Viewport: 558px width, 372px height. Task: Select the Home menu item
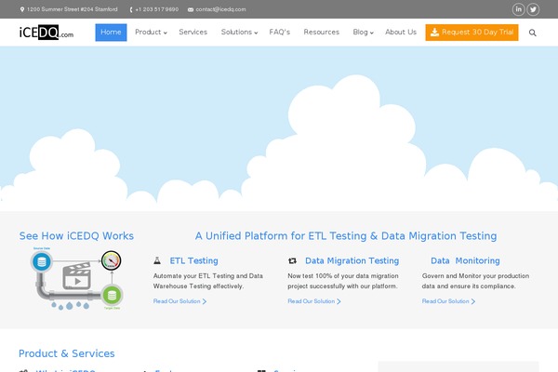[x=111, y=33]
